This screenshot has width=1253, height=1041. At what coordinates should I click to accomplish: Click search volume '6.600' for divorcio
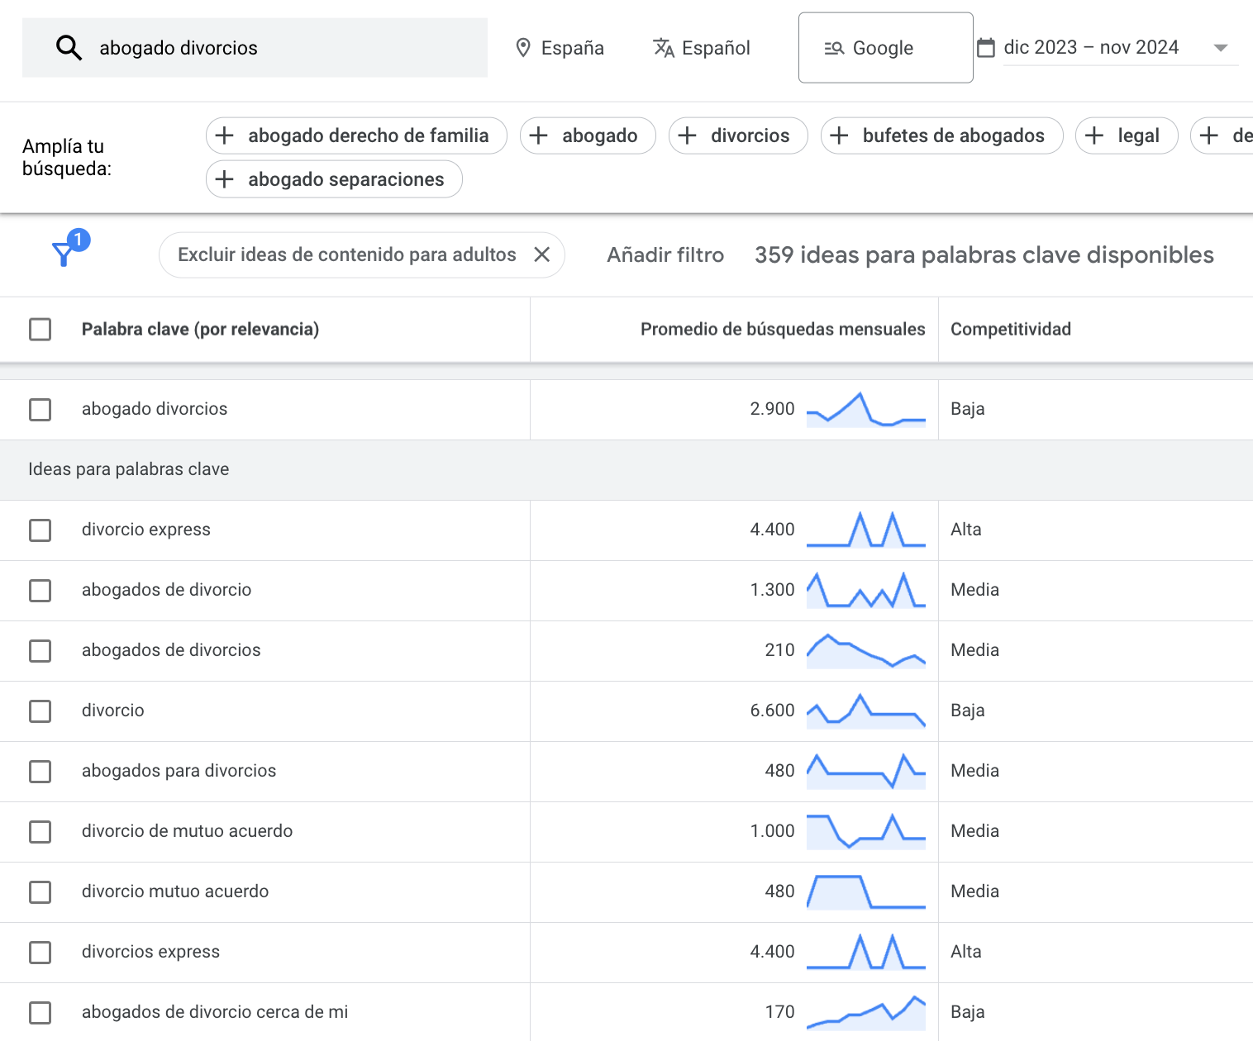(x=772, y=711)
